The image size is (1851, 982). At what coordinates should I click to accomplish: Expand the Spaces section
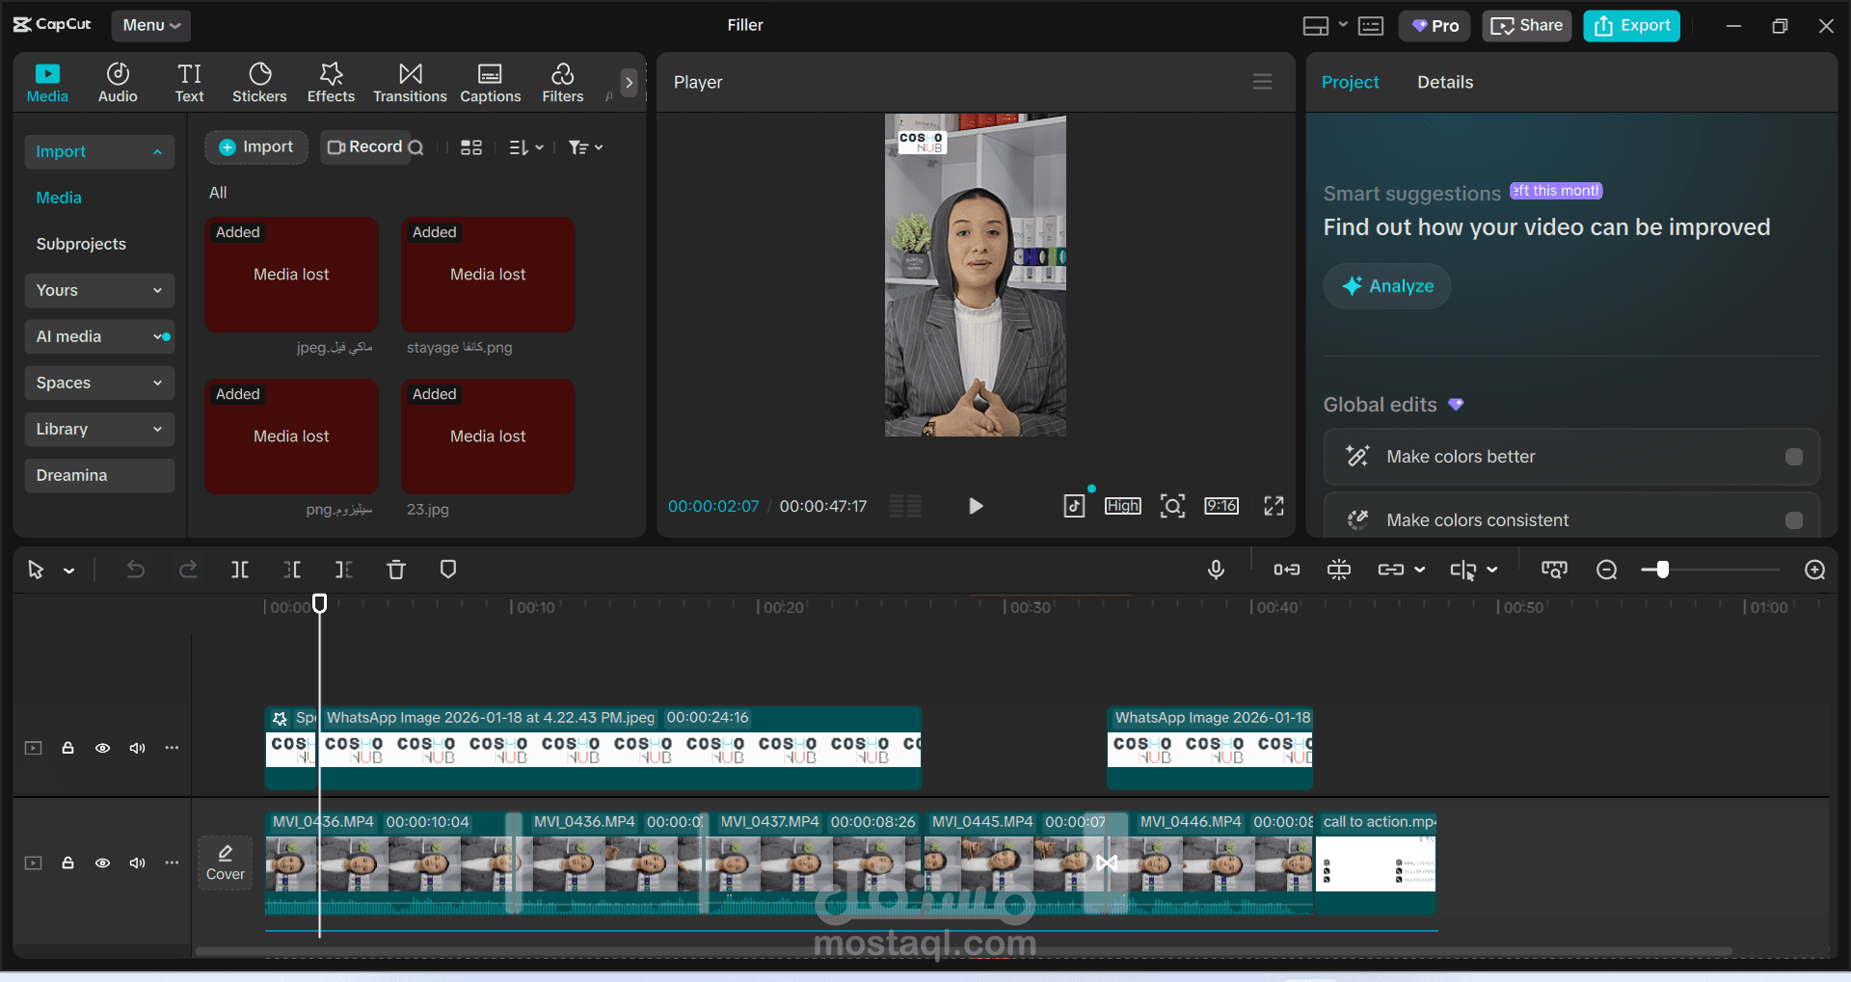(99, 383)
